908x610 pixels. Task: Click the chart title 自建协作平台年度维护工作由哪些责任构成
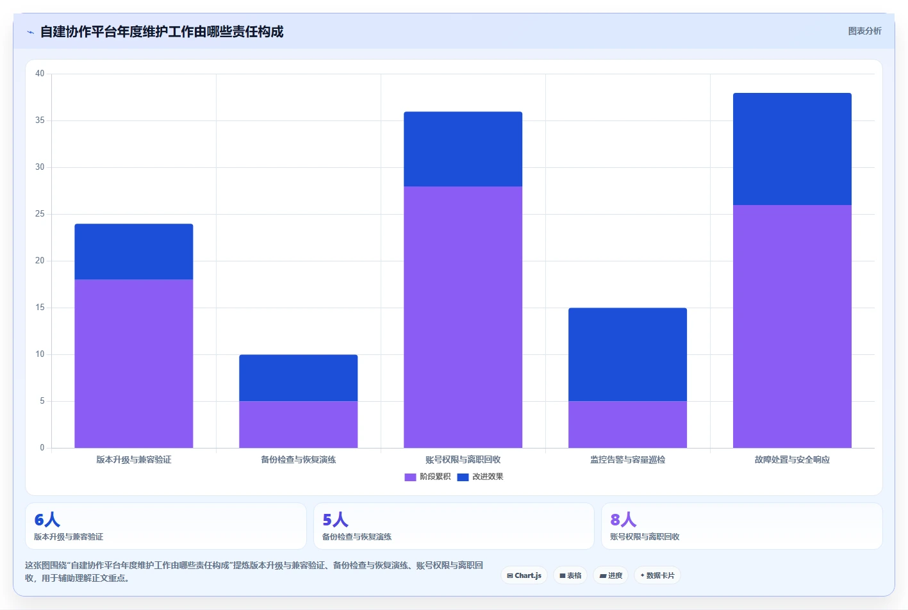[x=161, y=31]
